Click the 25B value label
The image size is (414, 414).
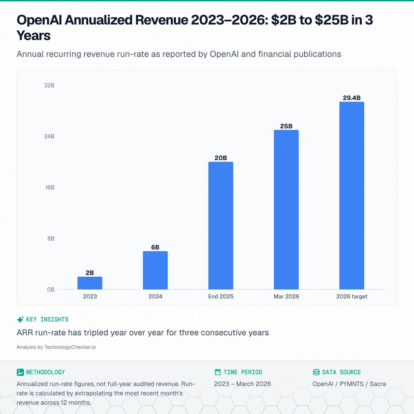click(x=286, y=126)
